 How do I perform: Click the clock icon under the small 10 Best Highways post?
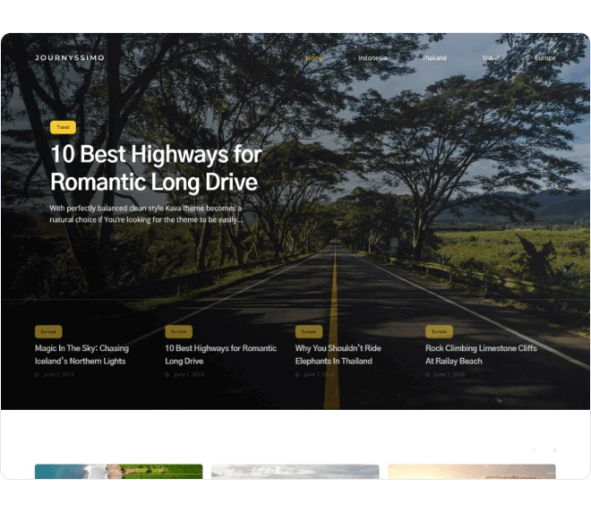click(x=167, y=374)
